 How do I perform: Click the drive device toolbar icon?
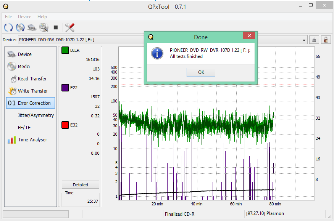(x=32, y=27)
